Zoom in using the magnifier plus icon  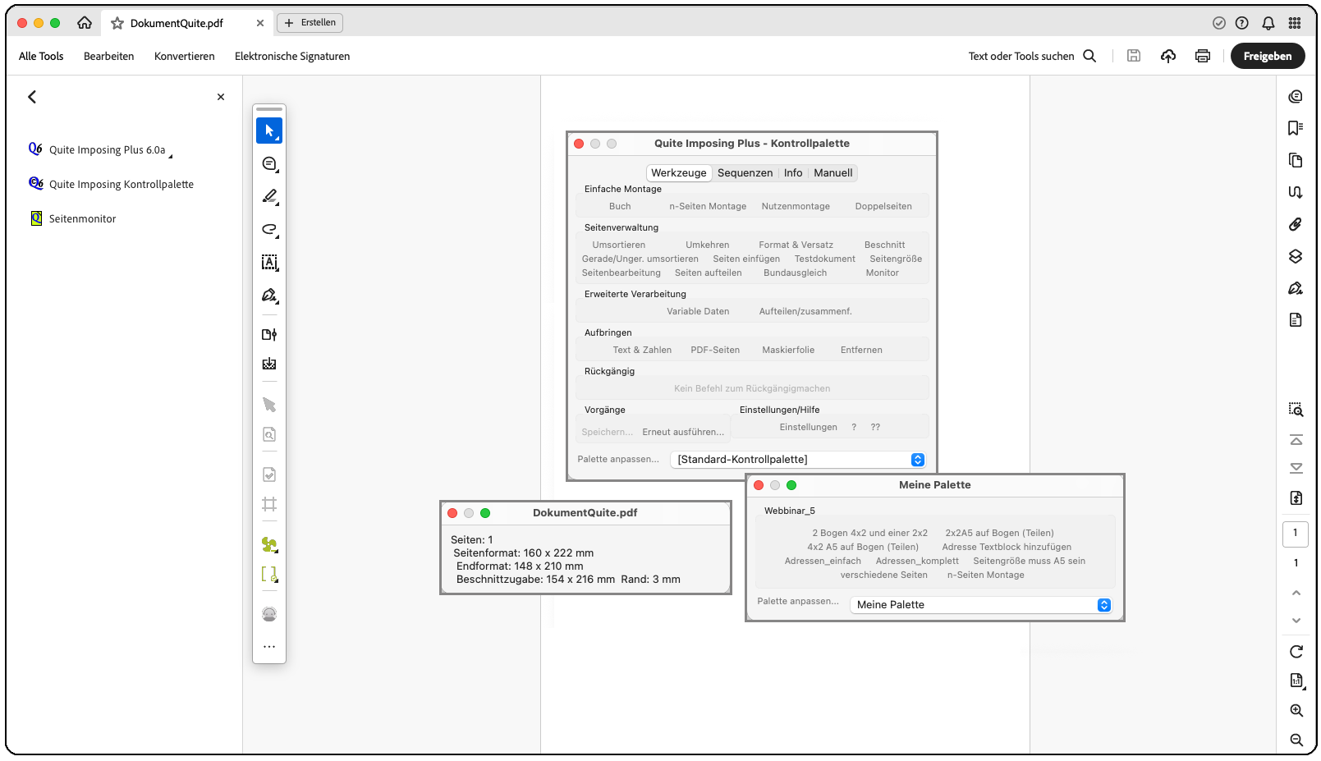1297,711
